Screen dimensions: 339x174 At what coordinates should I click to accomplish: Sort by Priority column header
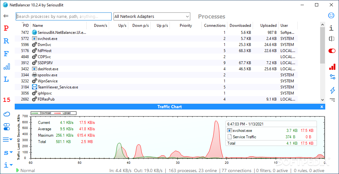(x=186, y=26)
